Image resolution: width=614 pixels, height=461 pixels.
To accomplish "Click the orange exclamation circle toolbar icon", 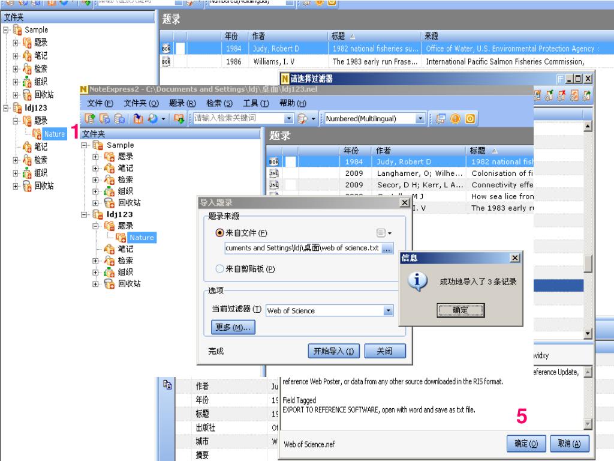I will click(455, 118).
